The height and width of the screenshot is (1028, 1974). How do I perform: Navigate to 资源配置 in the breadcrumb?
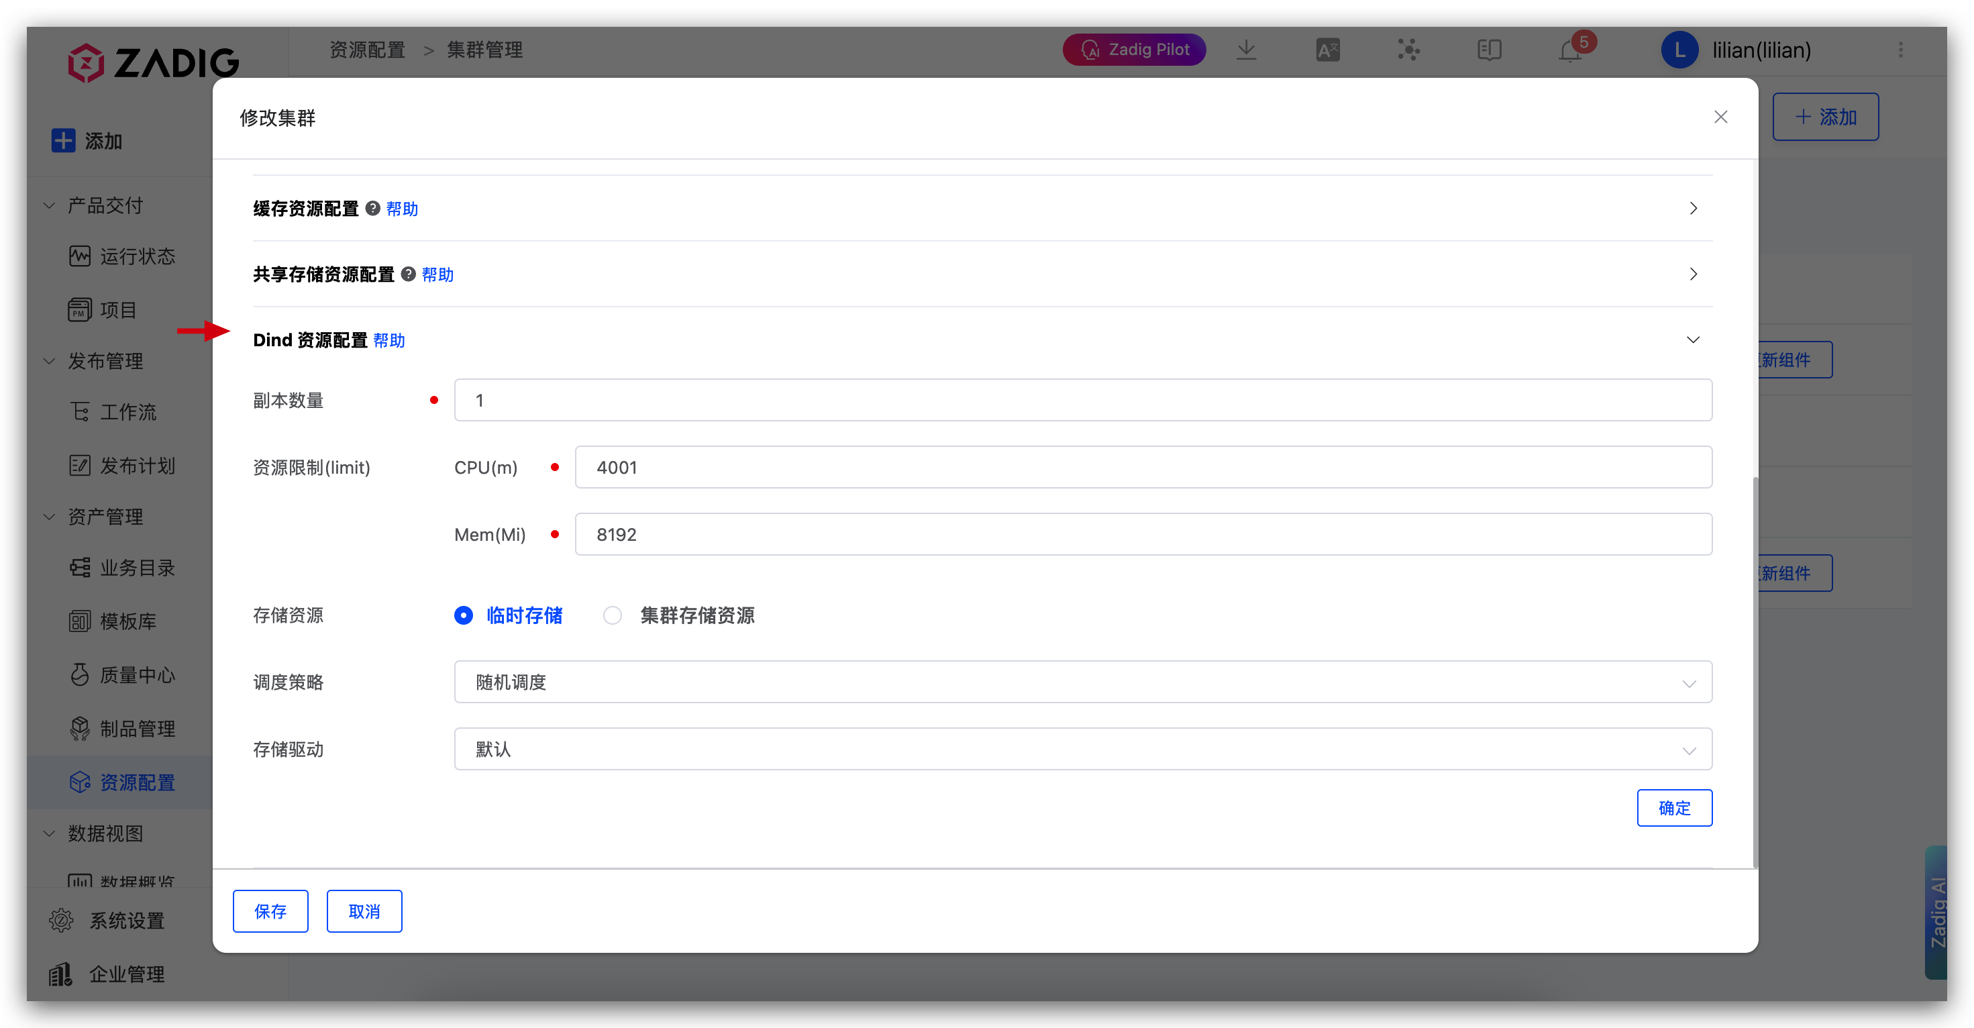(366, 50)
